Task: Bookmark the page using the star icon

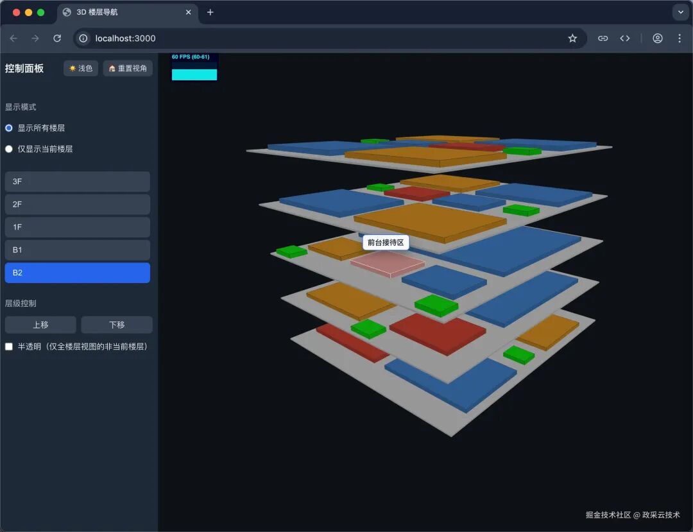Action: pyautogui.click(x=572, y=38)
